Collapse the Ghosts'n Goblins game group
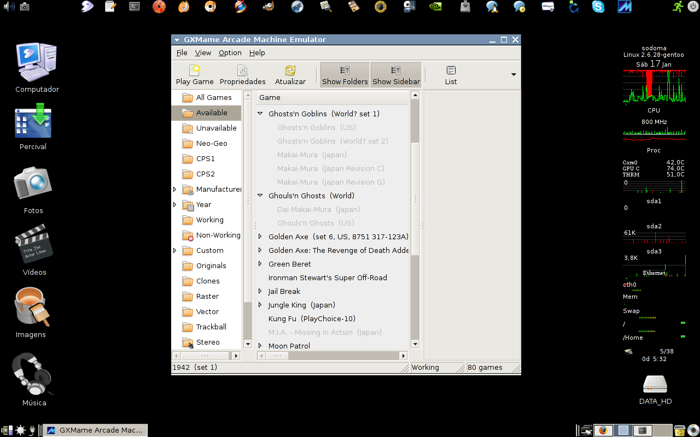This screenshot has height=437, width=700. (x=260, y=114)
